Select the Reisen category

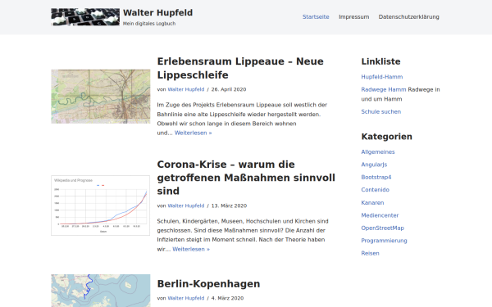[370, 254]
